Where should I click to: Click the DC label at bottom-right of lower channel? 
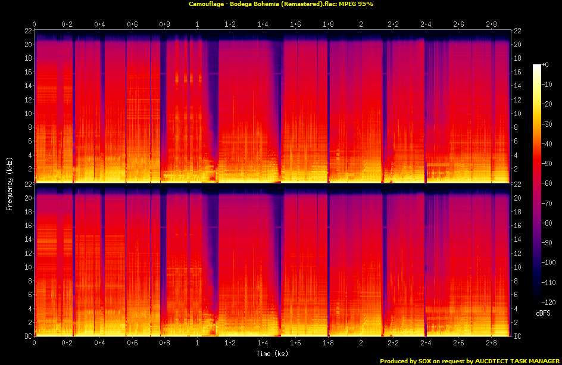coord(518,336)
